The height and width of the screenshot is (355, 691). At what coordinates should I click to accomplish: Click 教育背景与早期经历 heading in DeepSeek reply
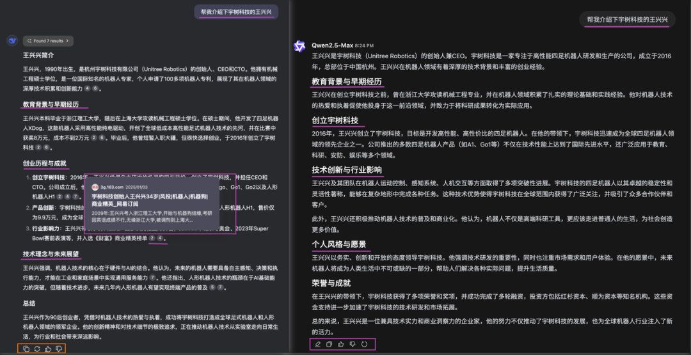click(x=51, y=104)
